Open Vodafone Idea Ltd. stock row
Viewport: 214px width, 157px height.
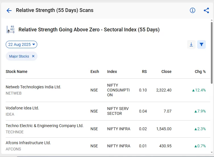pyautogui.click(x=108, y=111)
